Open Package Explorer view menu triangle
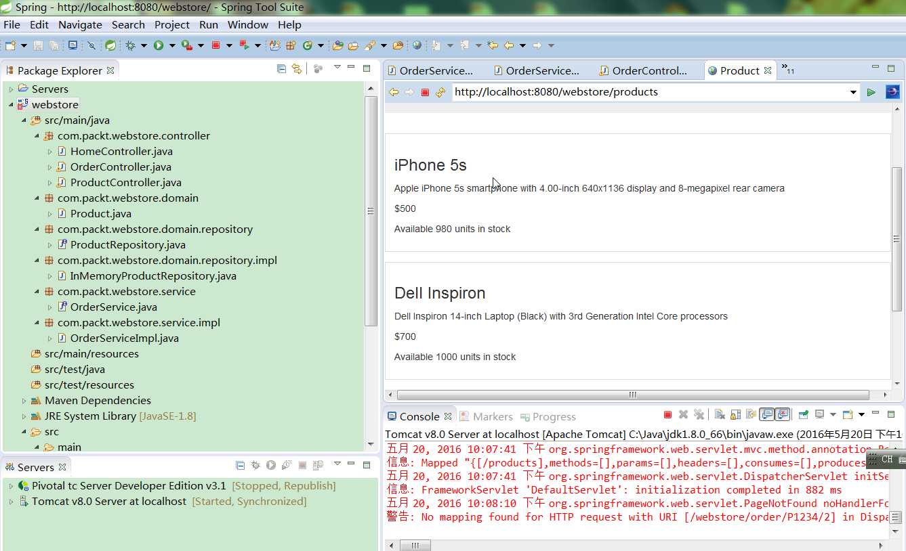906x551 pixels. click(337, 67)
